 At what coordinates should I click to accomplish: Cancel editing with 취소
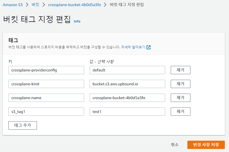[175, 145]
